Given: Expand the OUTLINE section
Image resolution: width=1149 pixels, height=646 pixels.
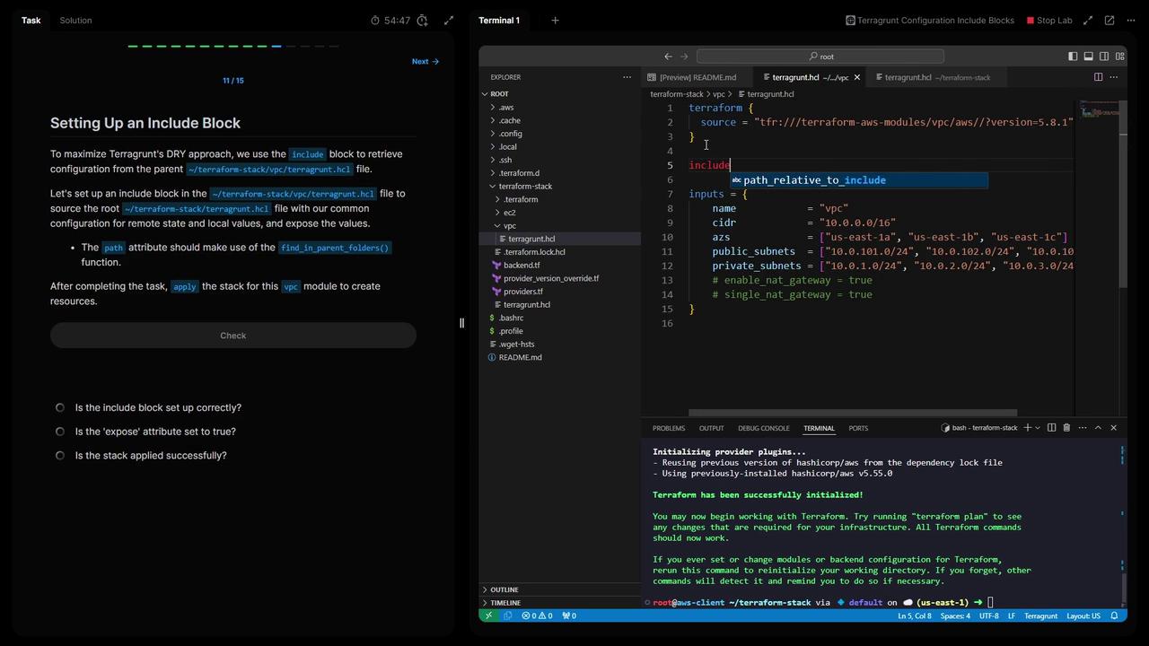Looking at the screenshot, I should [x=504, y=589].
